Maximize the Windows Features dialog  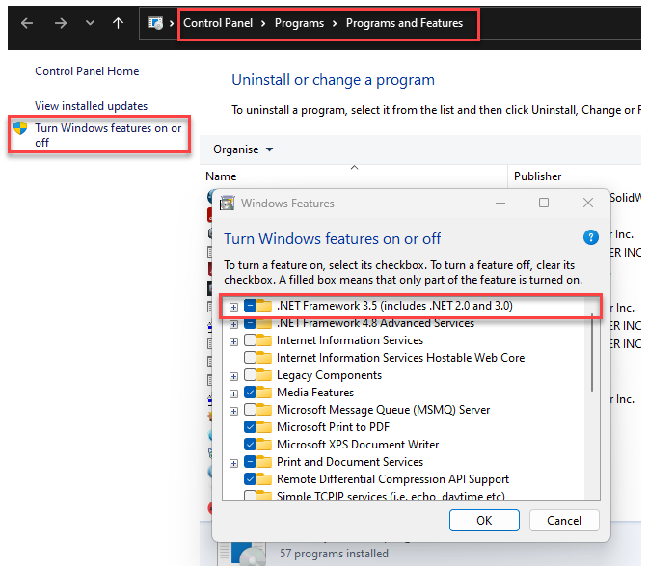click(x=544, y=203)
